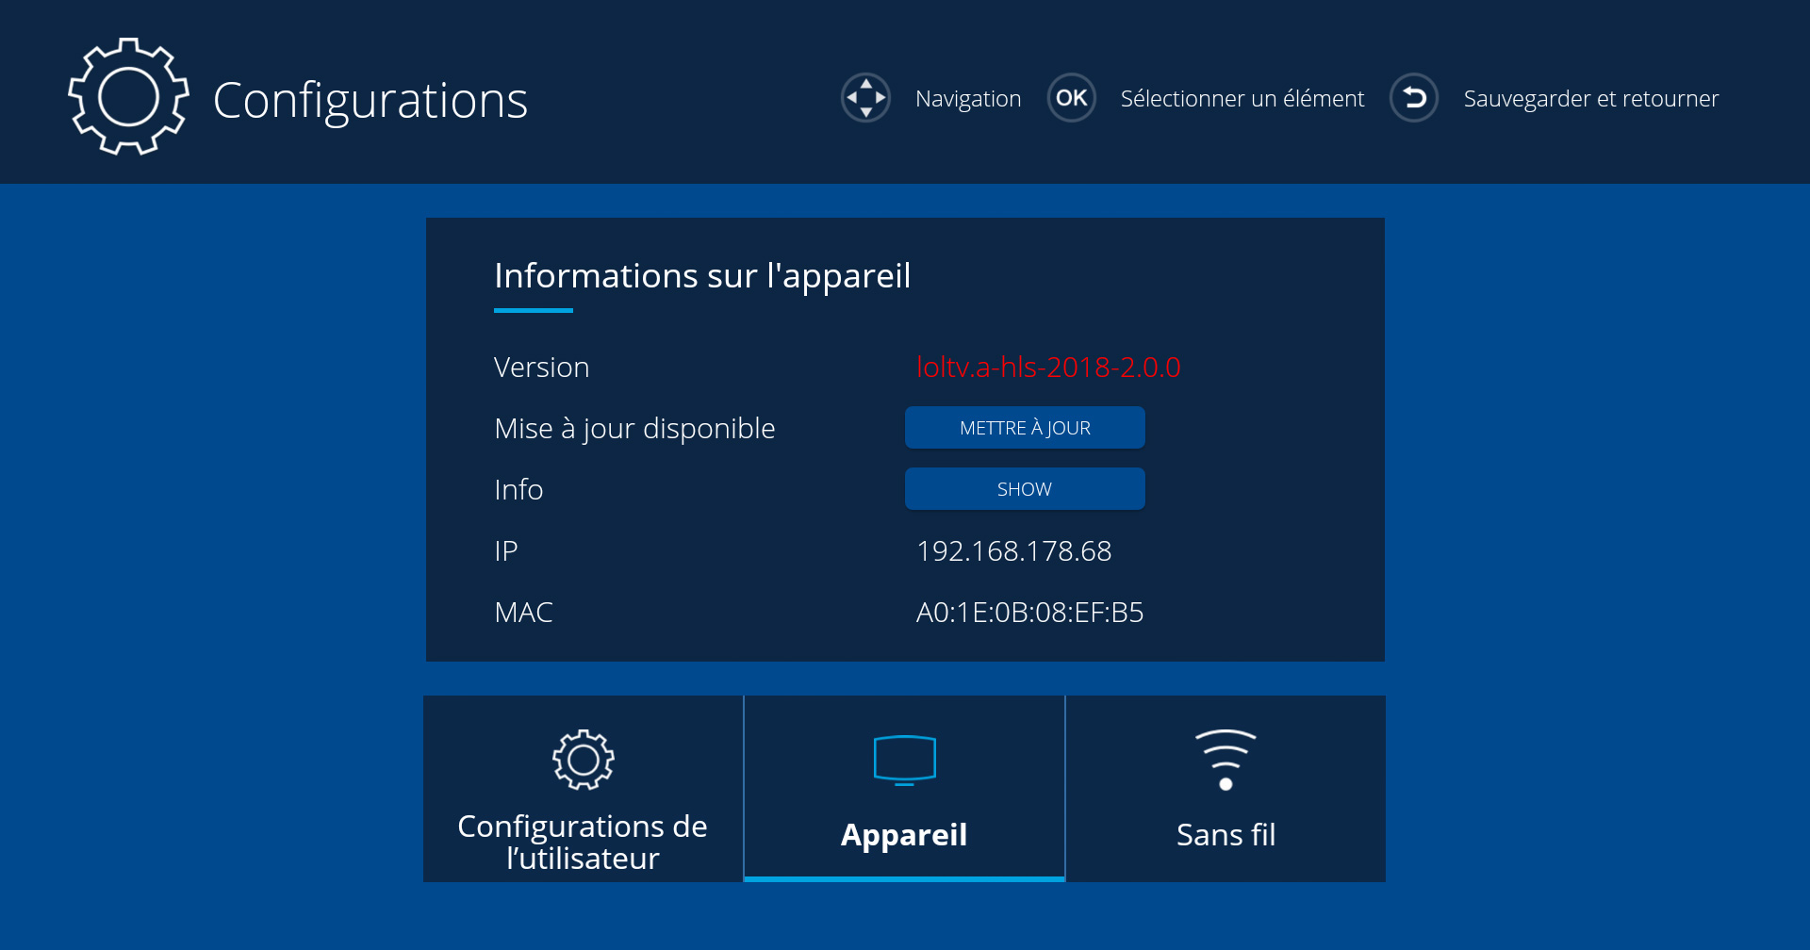This screenshot has width=1810, height=950.
Task: Click the MAC address value A0:1E:0B:08:EF:B5
Action: (1029, 613)
